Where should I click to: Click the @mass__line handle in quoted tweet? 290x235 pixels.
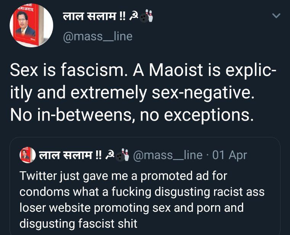coord(168,155)
